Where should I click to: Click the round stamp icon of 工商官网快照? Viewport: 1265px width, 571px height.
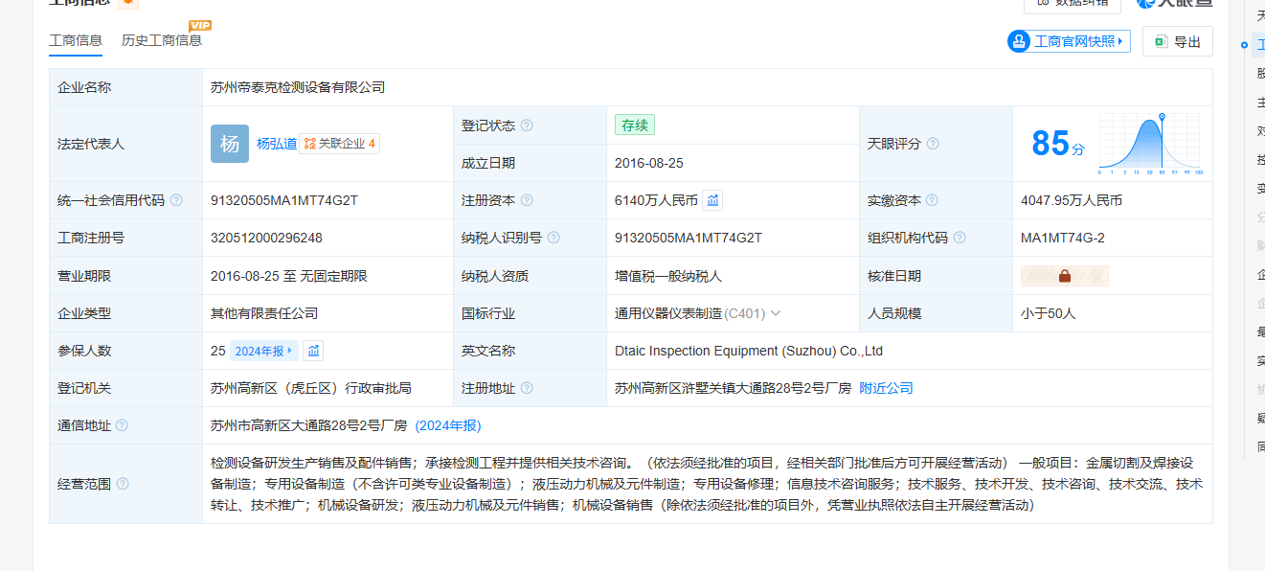[1018, 41]
